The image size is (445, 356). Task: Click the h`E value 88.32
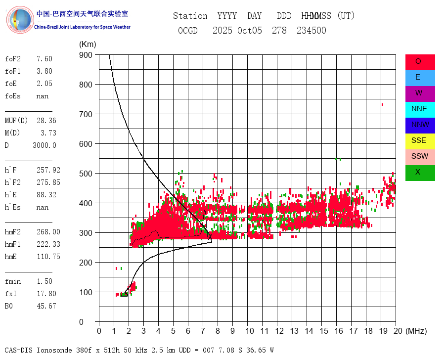pos(46,195)
